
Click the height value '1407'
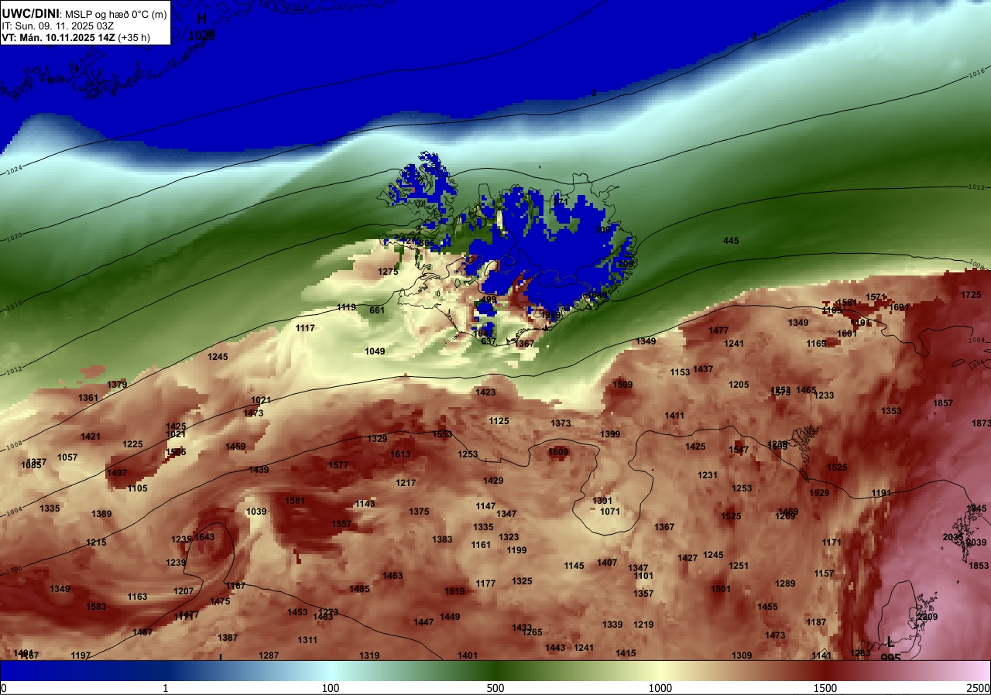607,563
